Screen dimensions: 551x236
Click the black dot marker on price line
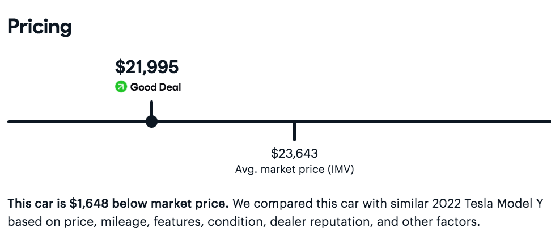[x=151, y=121]
